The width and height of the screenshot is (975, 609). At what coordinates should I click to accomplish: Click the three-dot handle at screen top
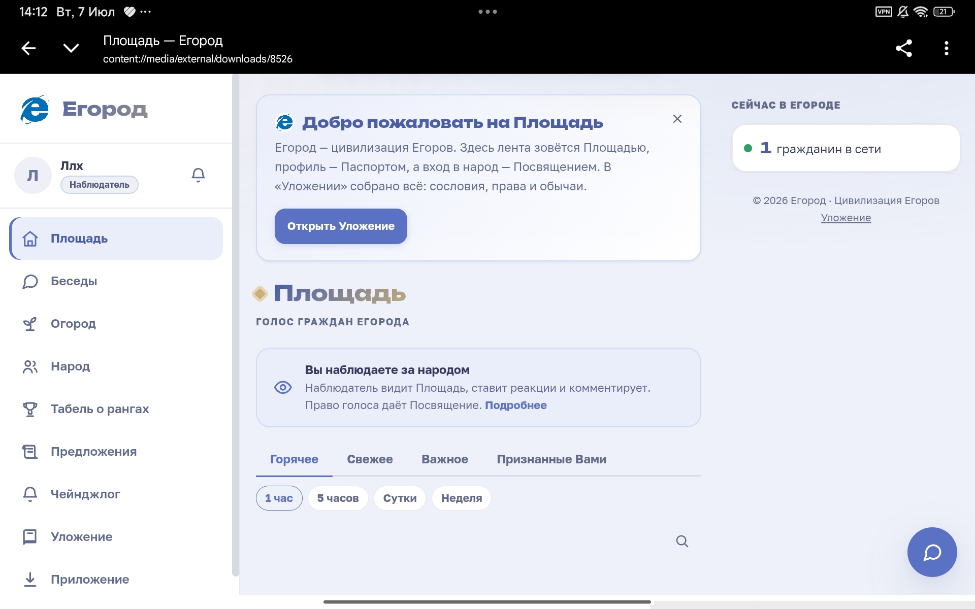point(487,12)
